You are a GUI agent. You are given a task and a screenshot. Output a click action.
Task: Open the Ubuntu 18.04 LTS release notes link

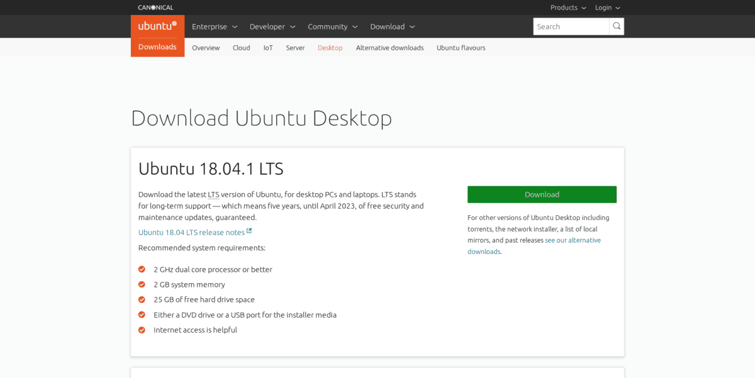(x=191, y=231)
